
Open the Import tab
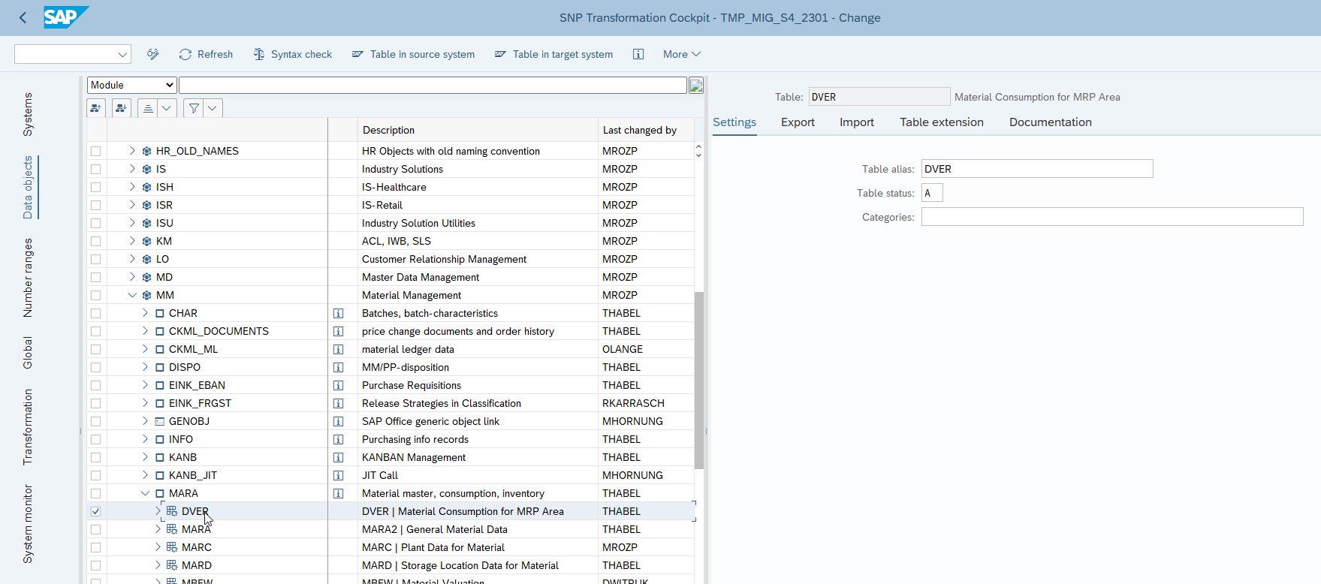[x=857, y=122]
